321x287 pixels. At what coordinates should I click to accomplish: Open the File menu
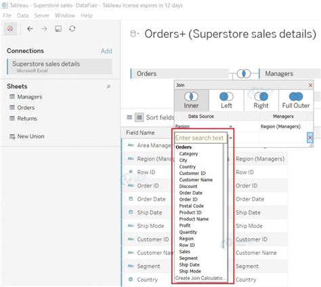[7, 16]
